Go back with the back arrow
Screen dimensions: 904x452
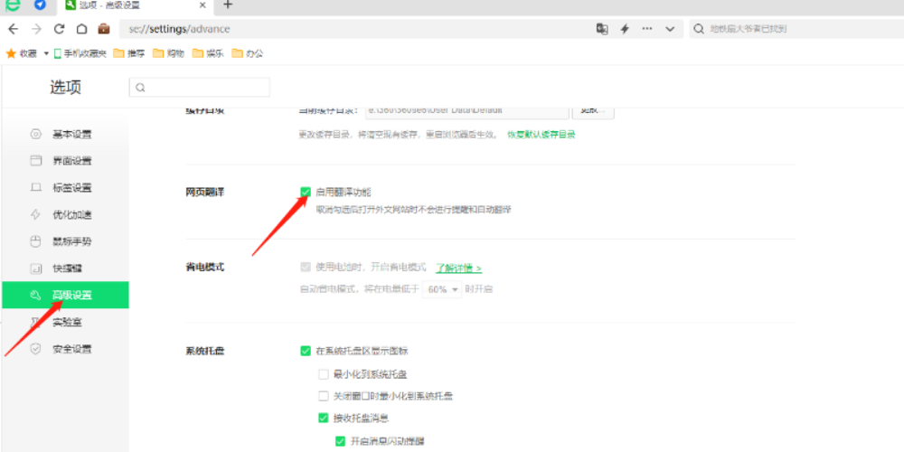13,29
